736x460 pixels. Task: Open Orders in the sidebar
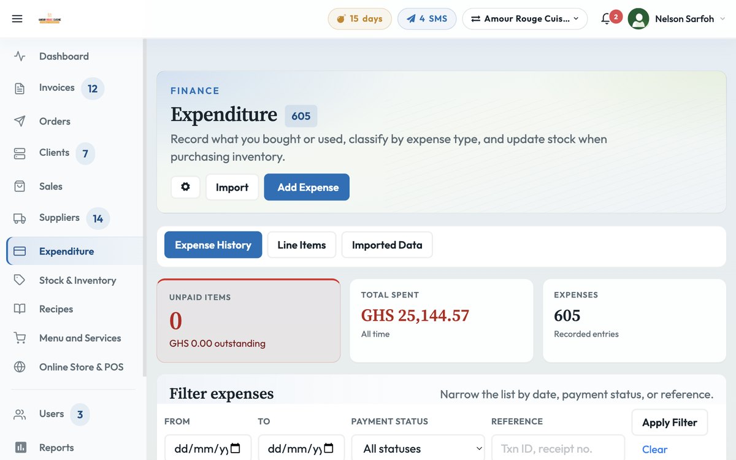pos(55,121)
